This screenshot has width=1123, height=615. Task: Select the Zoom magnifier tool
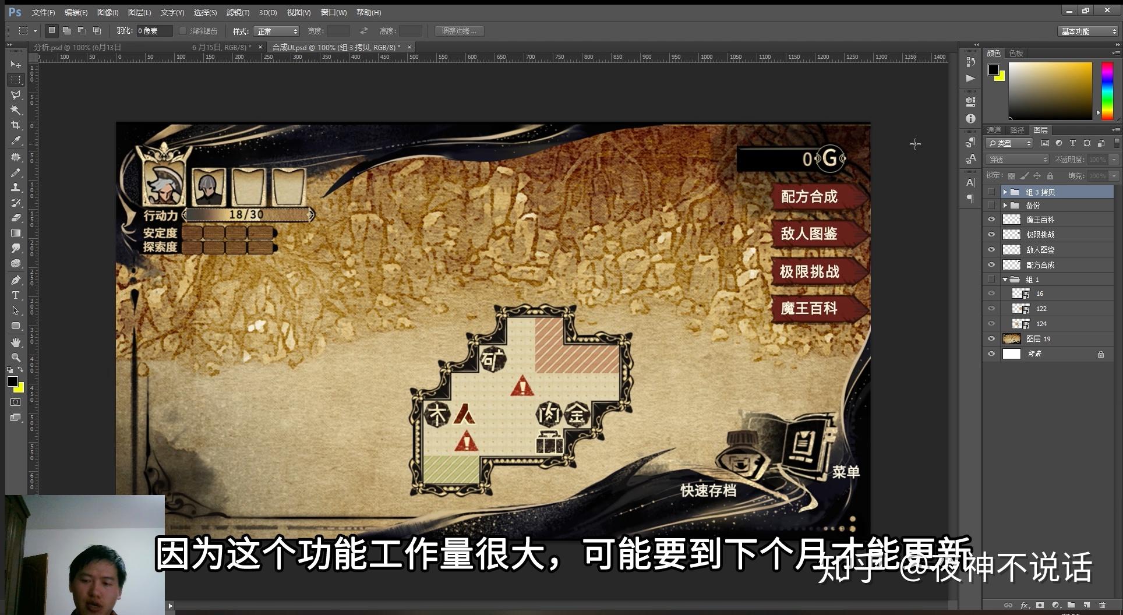click(x=16, y=357)
